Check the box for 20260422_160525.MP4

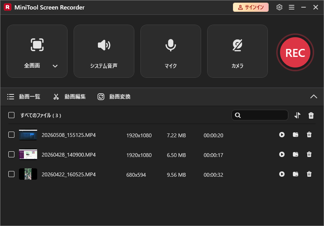pyautogui.click(x=11, y=174)
